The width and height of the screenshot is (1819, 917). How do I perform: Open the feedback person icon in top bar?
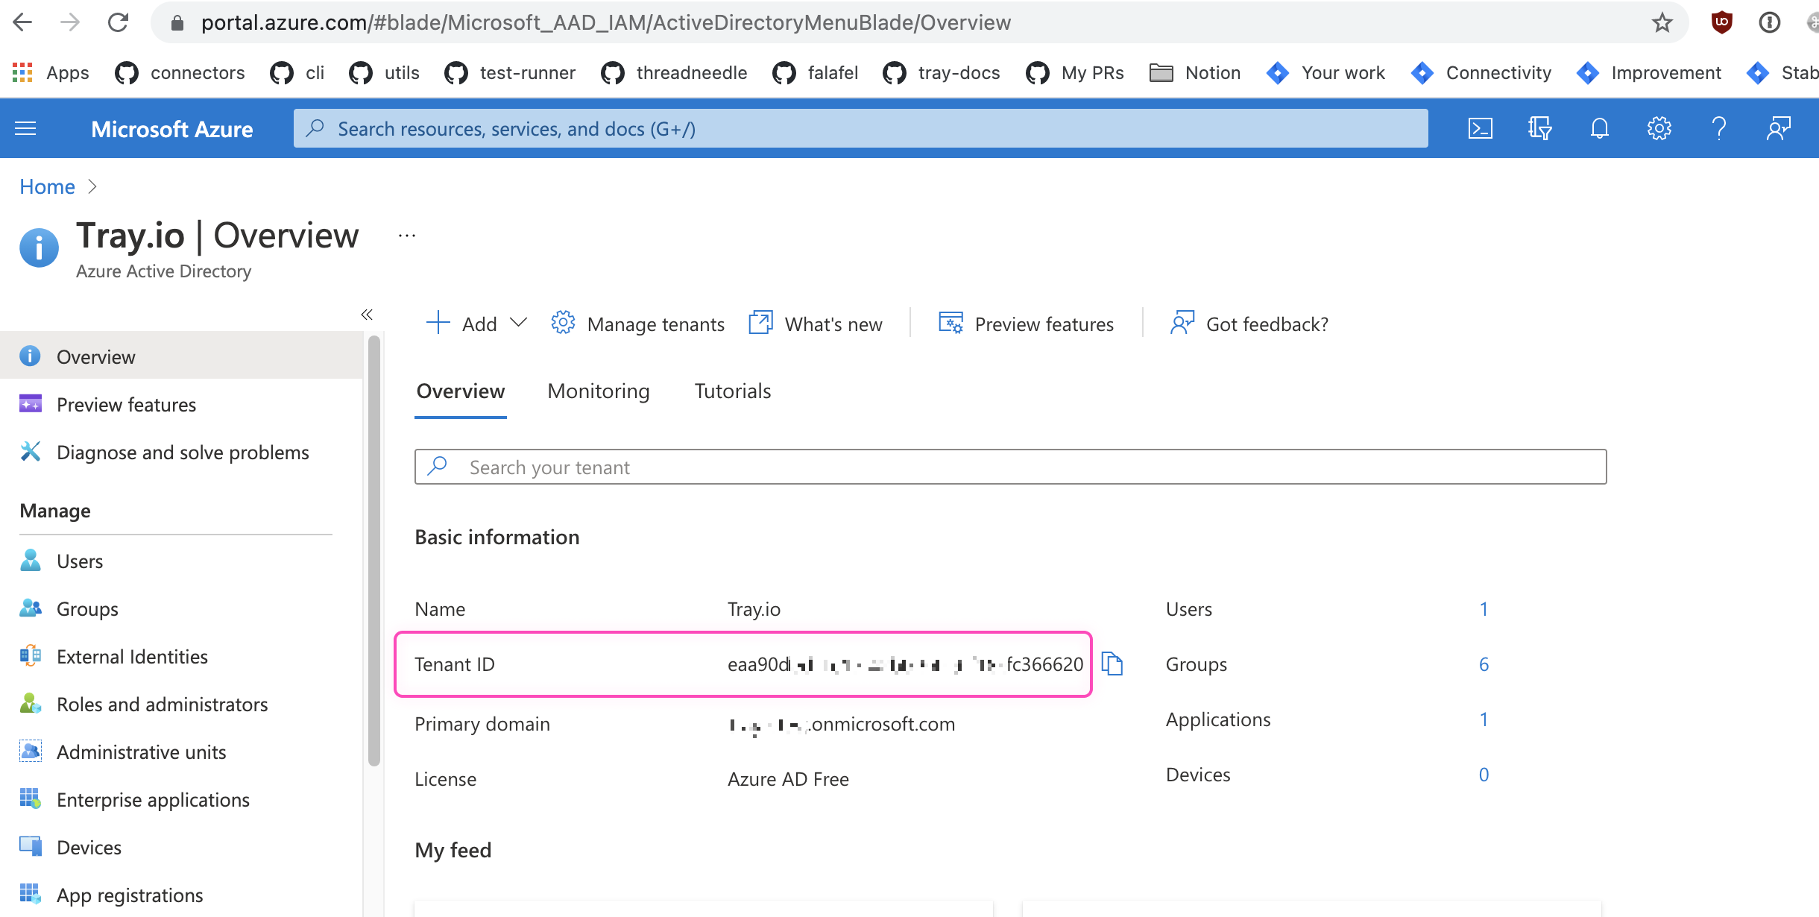1778,128
